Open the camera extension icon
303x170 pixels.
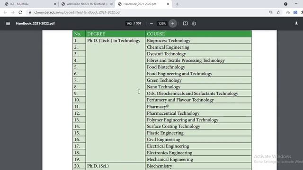pos(295,12)
